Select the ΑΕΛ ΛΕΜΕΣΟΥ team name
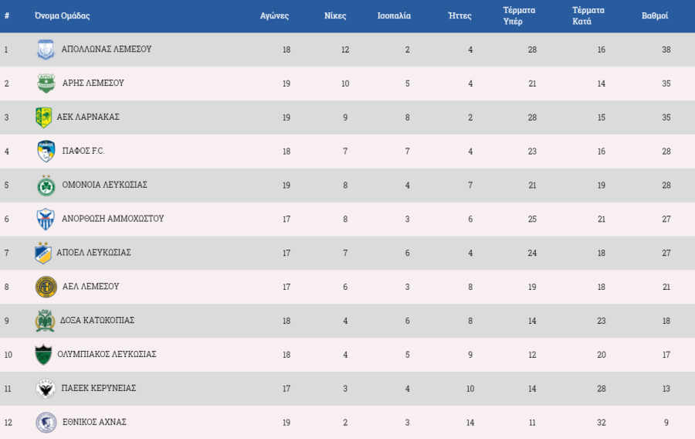Screen dimensions: 695x439 coord(91,287)
